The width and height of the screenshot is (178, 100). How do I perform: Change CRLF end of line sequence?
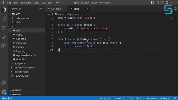click(x=138, y=98)
